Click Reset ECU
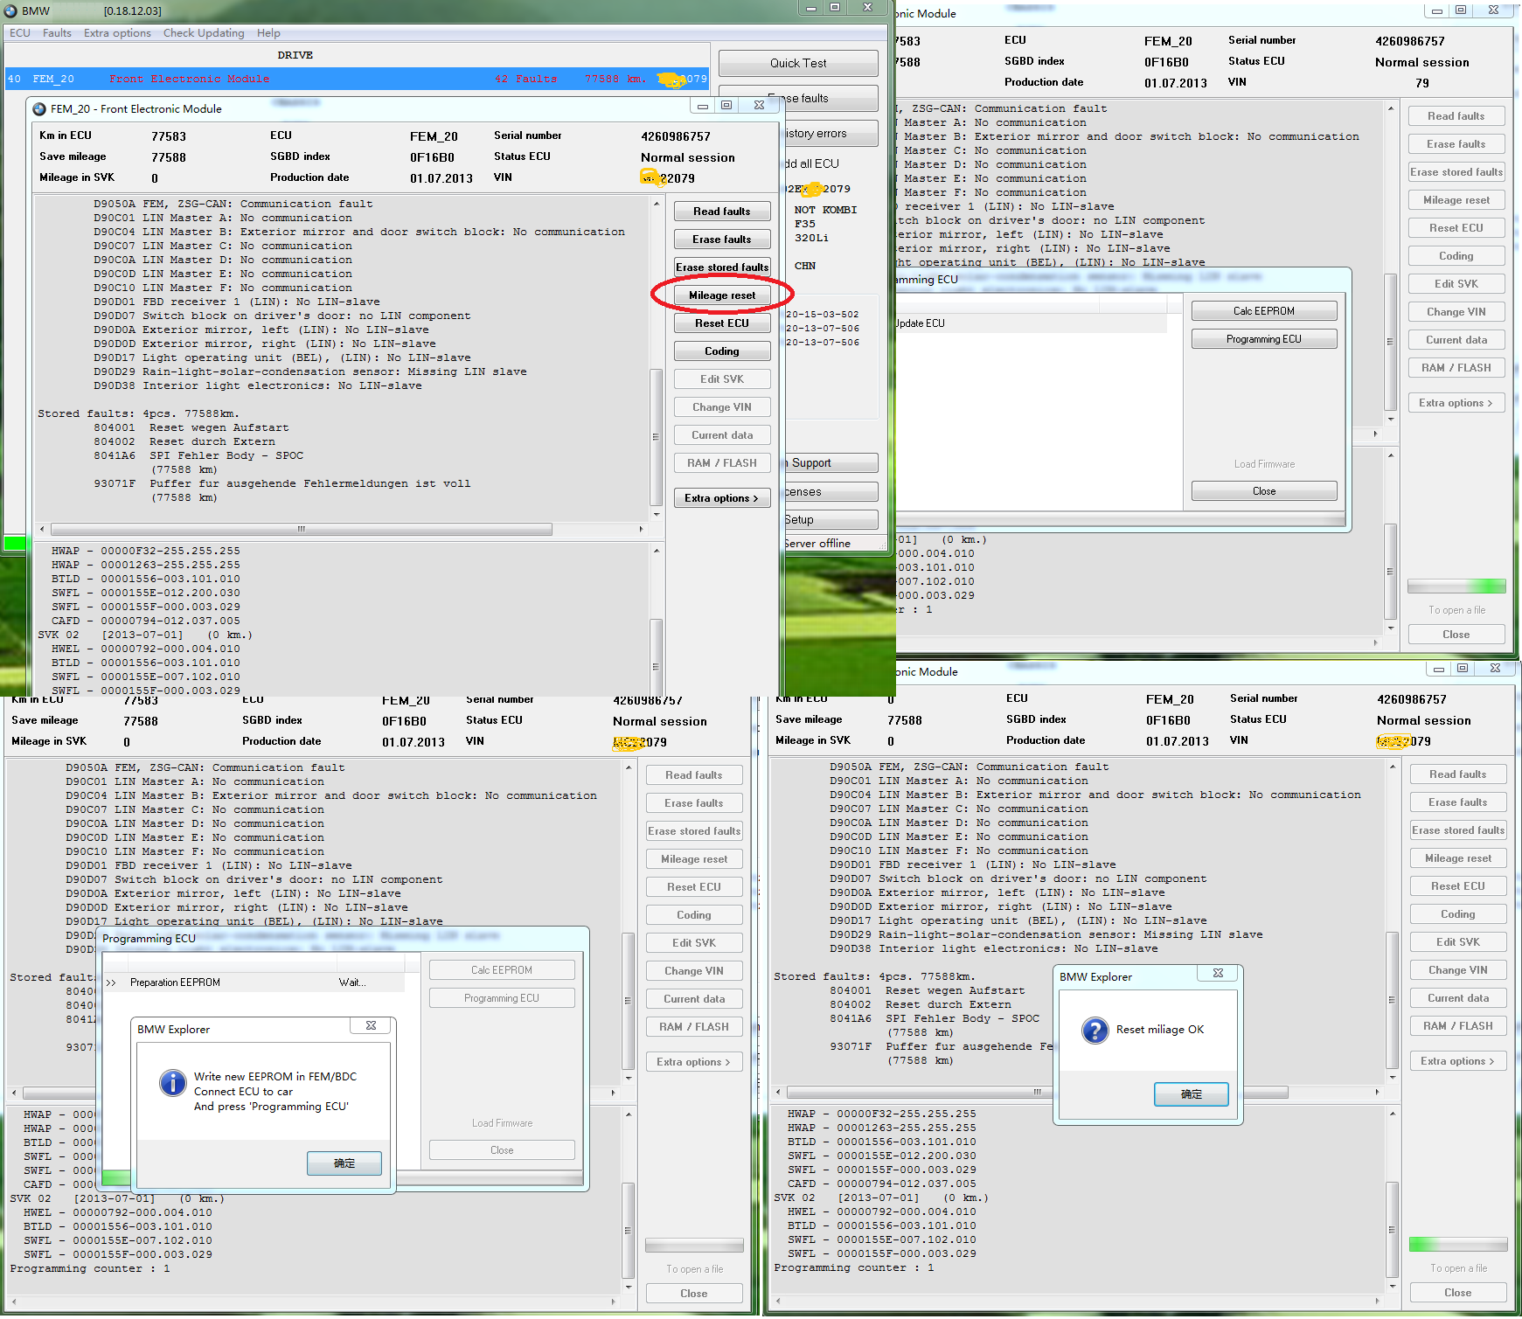The height and width of the screenshot is (1319, 1522). [x=721, y=323]
